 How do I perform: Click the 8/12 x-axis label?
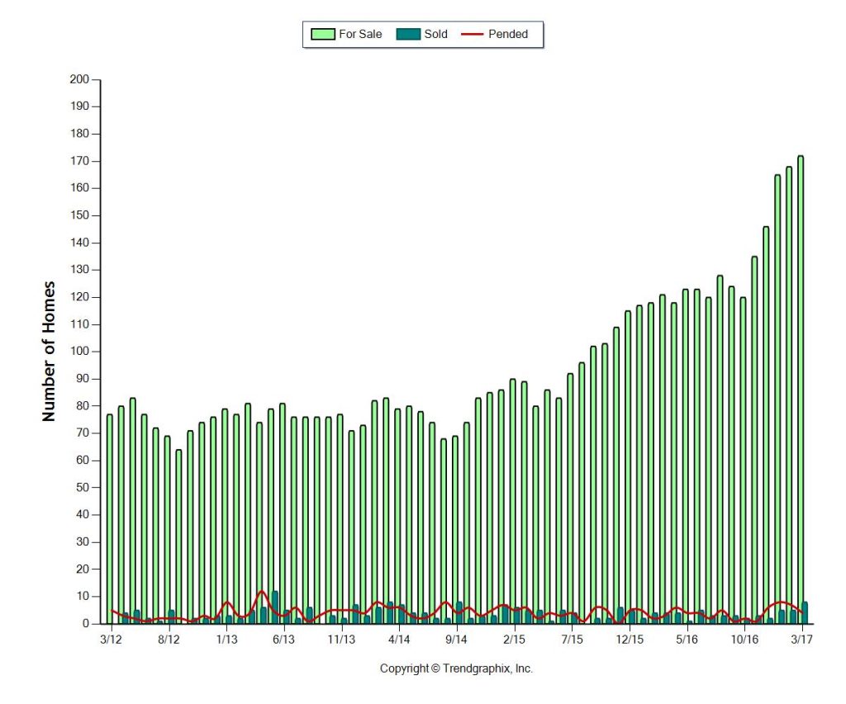169,640
